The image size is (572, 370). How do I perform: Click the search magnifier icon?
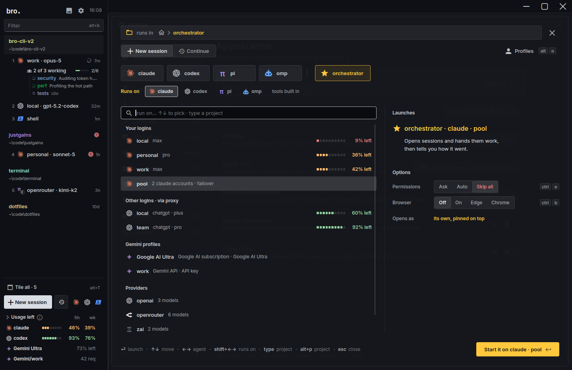click(x=129, y=113)
